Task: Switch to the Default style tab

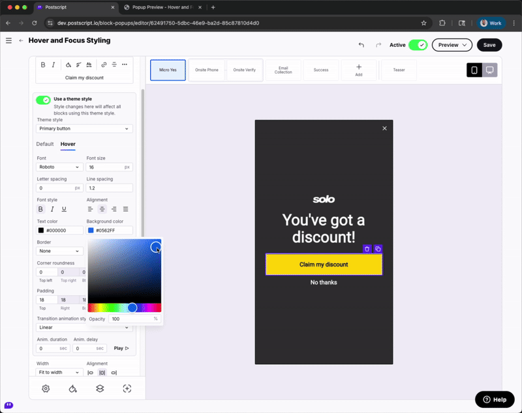Action: 45,144
